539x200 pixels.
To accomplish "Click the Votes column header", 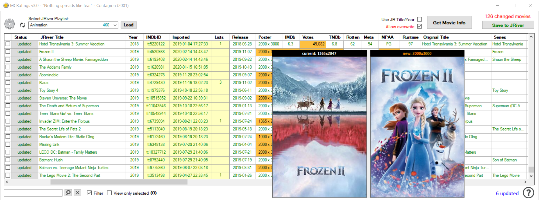I will coord(313,37).
